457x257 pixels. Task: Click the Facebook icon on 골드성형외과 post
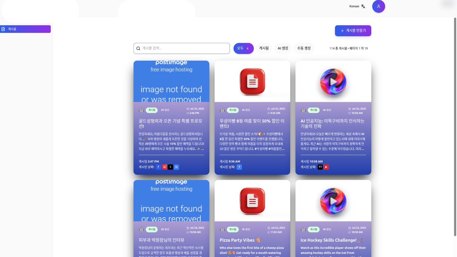(158, 167)
